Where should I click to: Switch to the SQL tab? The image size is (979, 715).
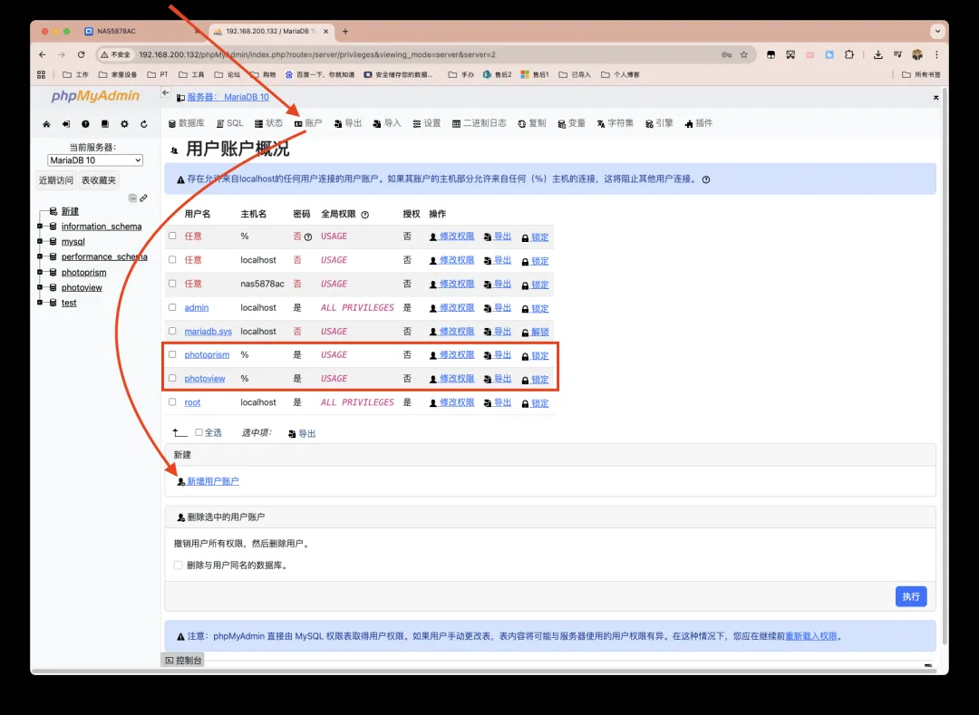pyautogui.click(x=229, y=123)
